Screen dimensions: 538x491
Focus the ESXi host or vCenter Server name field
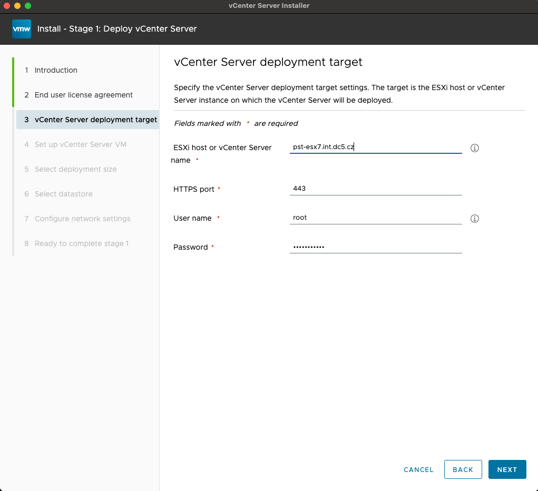(x=376, y=147)
